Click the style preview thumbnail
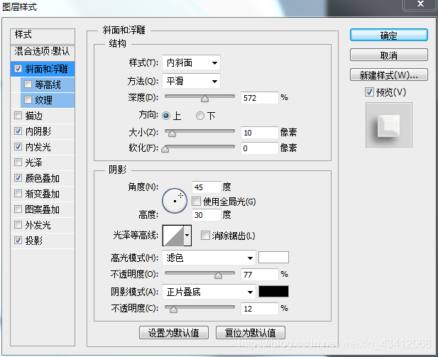This screenshot has height=357, width=438. pyautogui.click(x=389, y=126)
